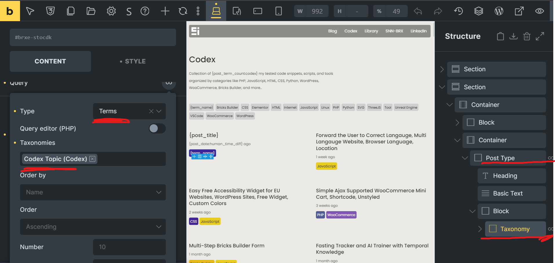
Task: Remove the Codex Topic (Codex) taxonomy tag
Action: (x=92, y=159)
